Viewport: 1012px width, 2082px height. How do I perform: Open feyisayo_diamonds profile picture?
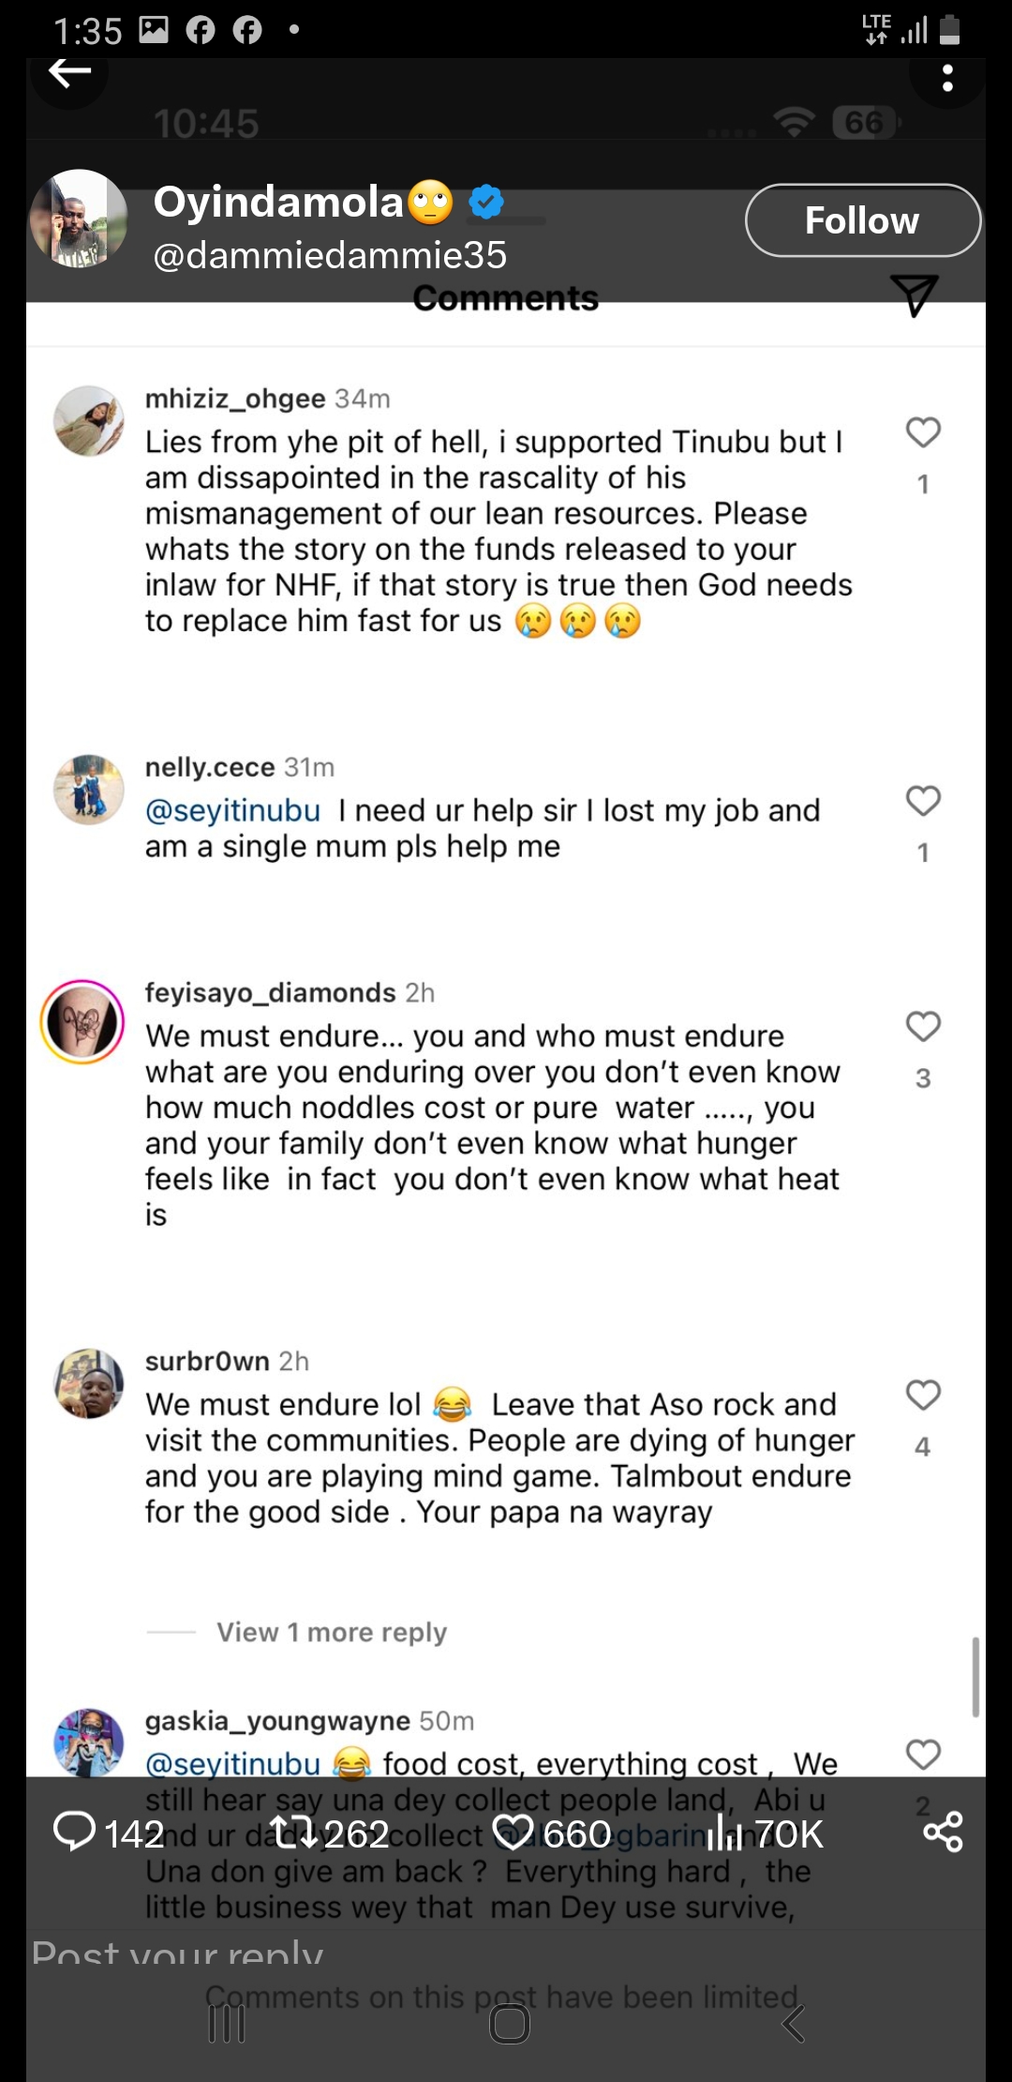[82, 1021]
